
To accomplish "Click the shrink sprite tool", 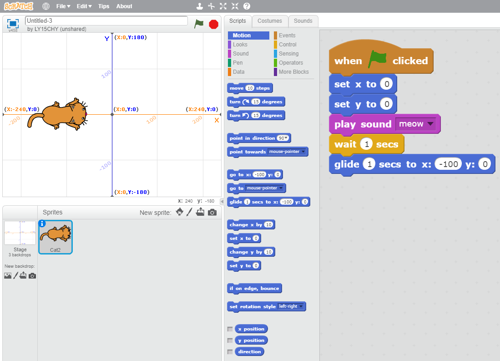I will coord(235,6).
